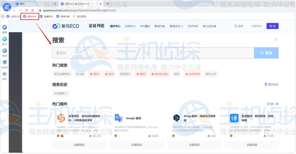Click the 卖家精灵 plugin icon
The width and height of the screenshot is (296, 154).
pyautogui.click(x=61, y=118)
